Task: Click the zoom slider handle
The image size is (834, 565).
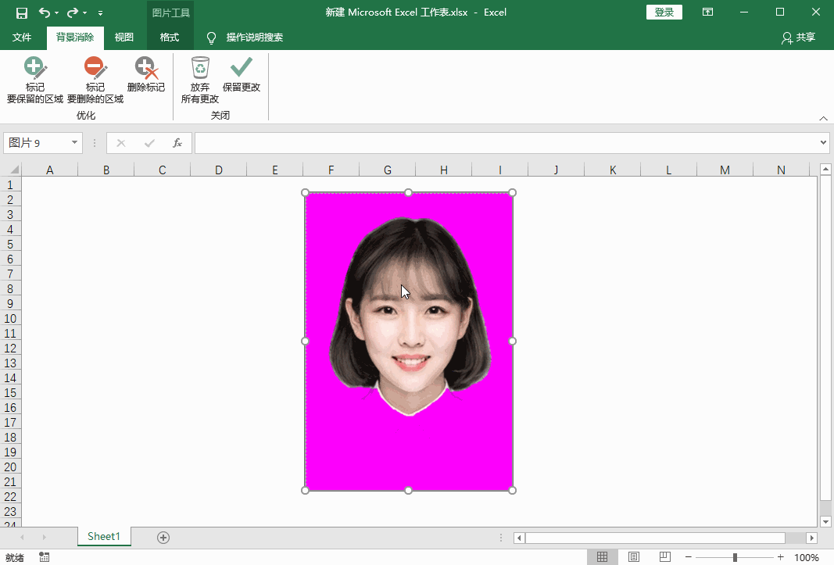Action: click(735, 557)
